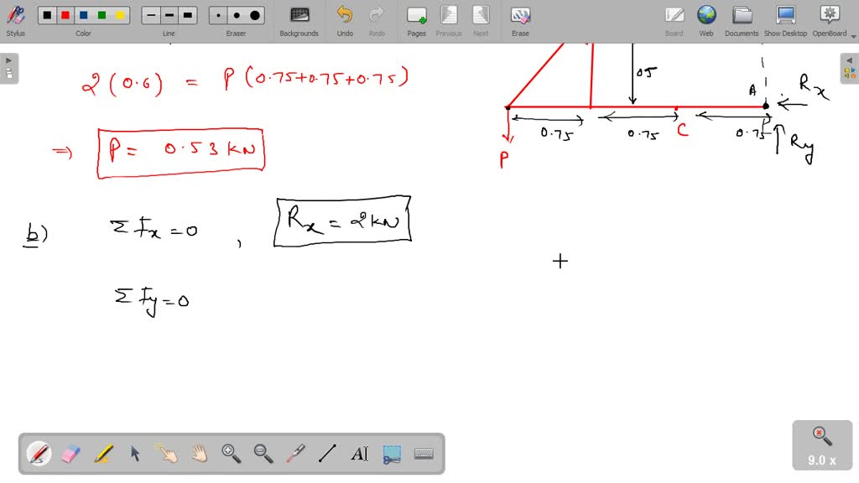This screenshot has height=483, width=859.
Task: Select the Hand scroll tool
Action: pos(199,453)
